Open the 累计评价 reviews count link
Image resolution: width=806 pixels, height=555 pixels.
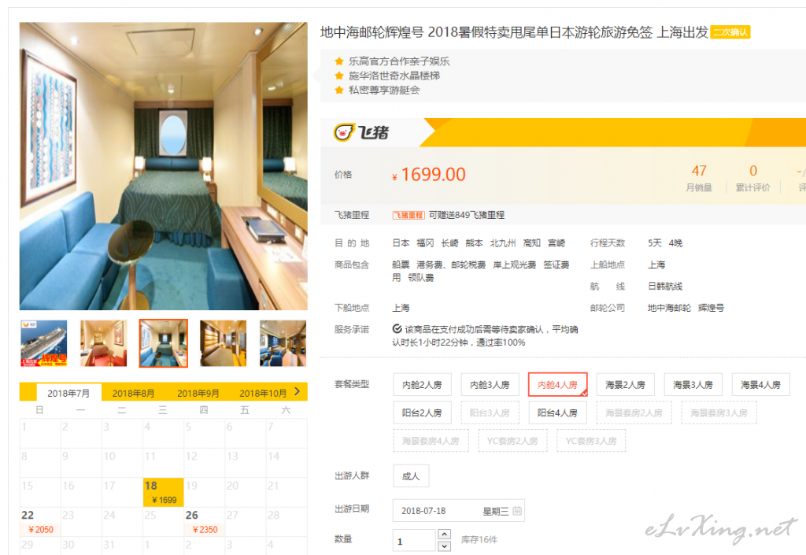click(752, 178)
